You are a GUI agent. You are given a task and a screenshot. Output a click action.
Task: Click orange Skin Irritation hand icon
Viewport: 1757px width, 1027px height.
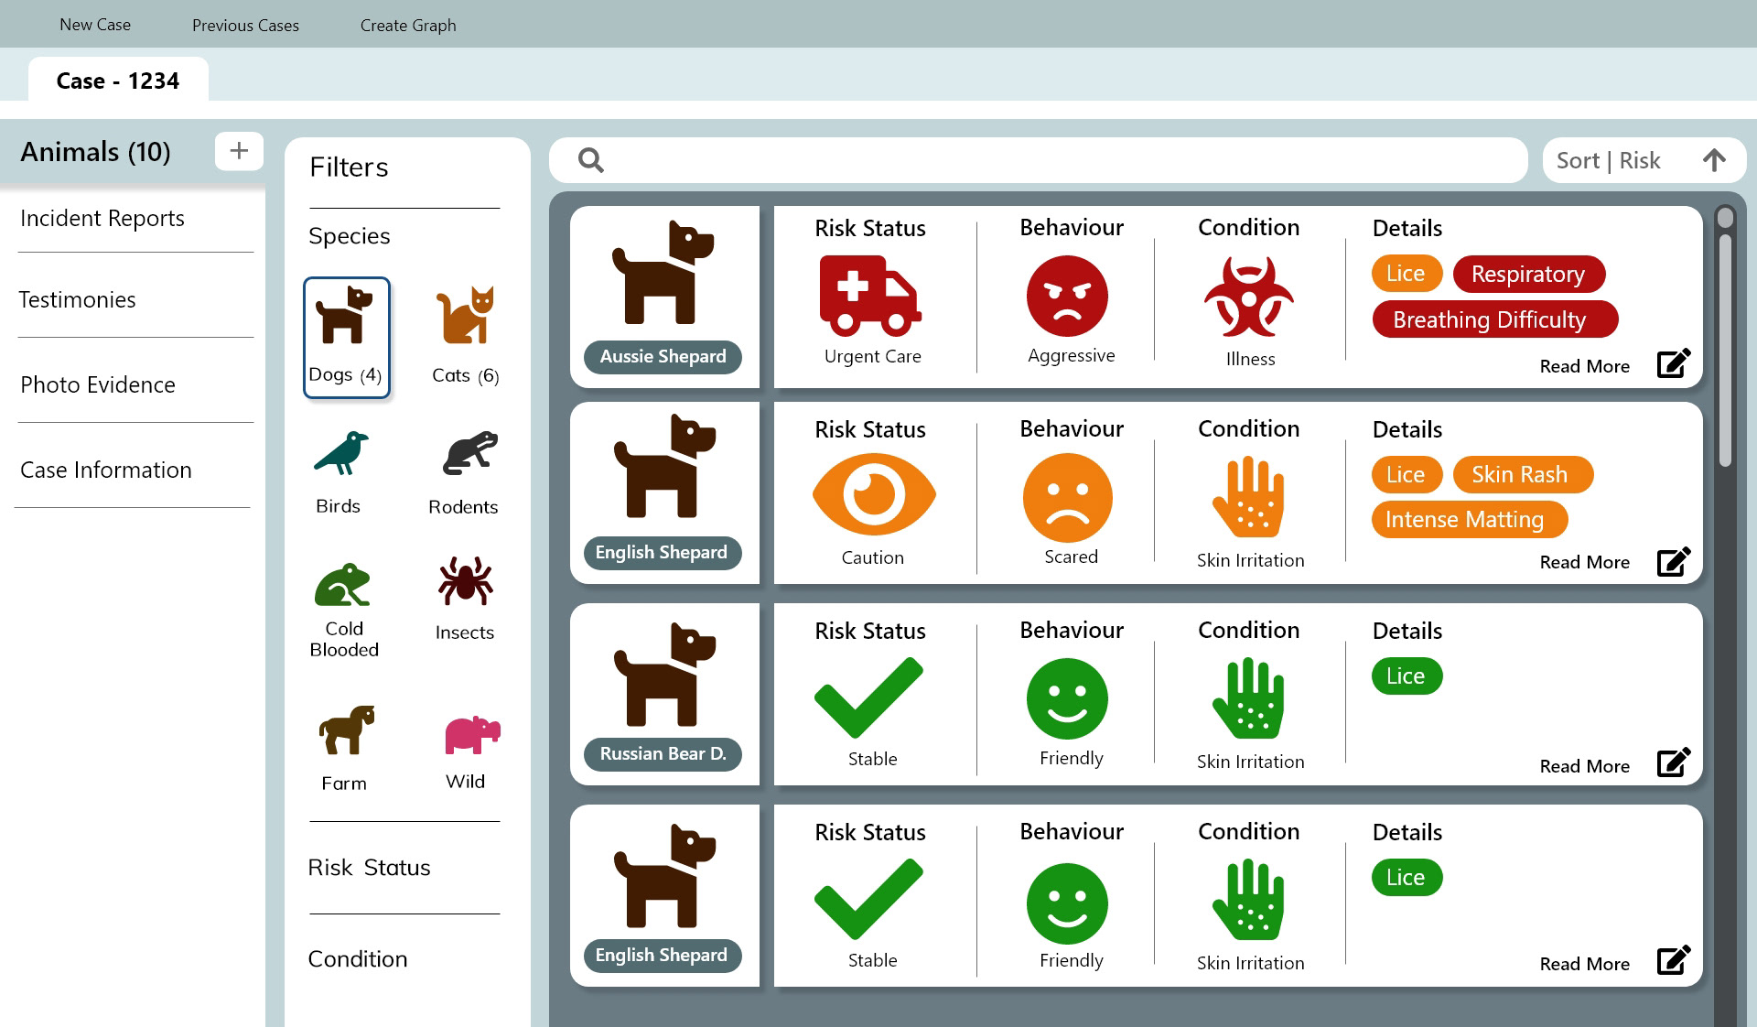click(1248, 497)
